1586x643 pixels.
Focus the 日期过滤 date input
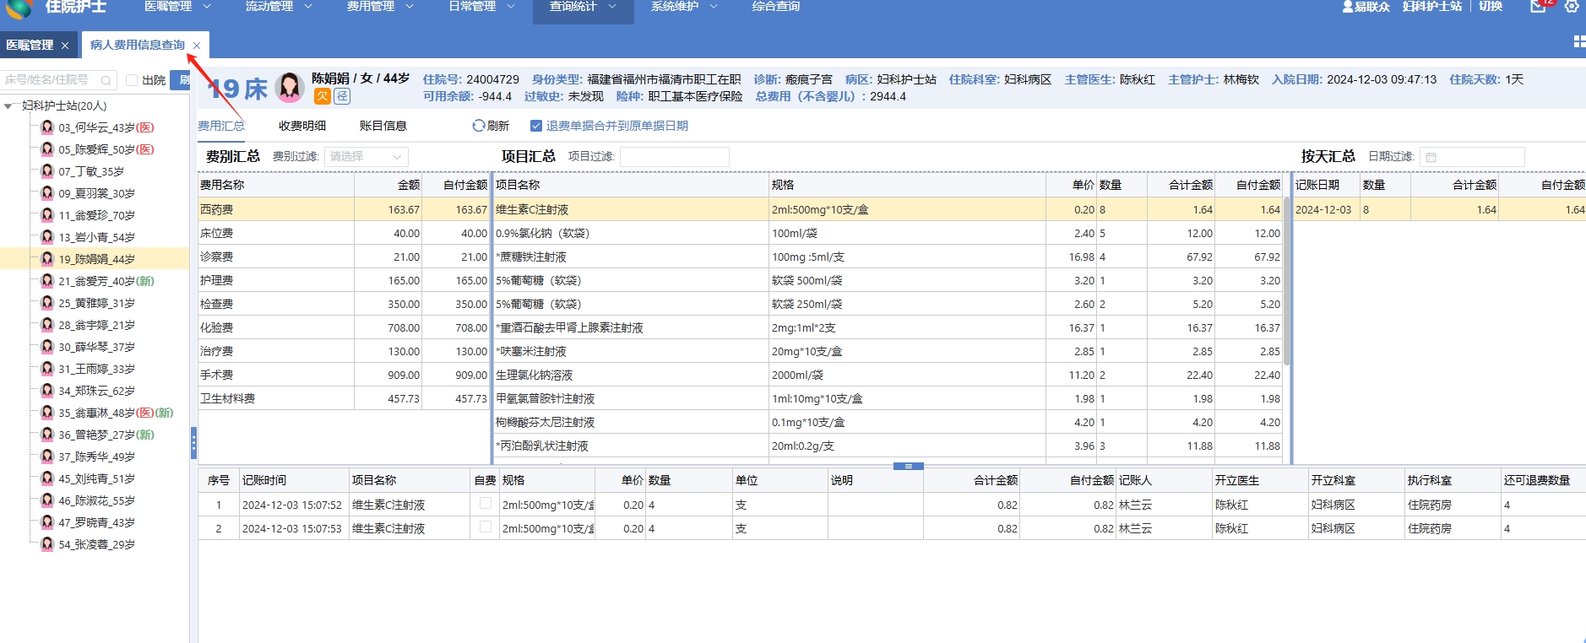click(x=1472, y=157)
